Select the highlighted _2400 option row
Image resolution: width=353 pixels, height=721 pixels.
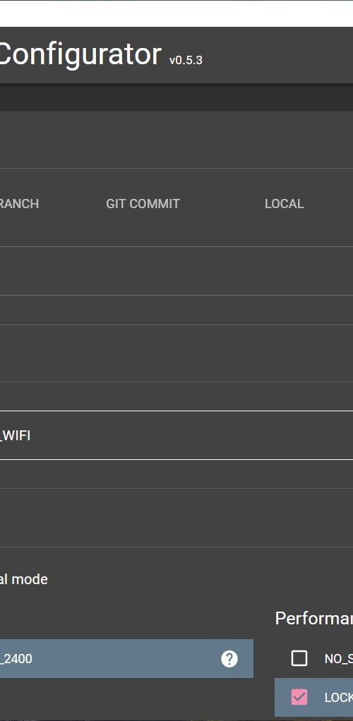[126, 658]
